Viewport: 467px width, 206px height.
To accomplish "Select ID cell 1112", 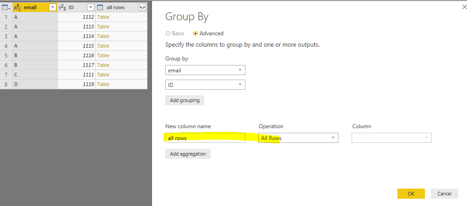I will [x=76, y=17].
